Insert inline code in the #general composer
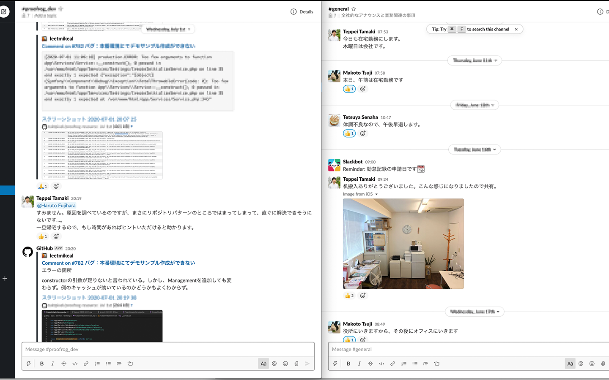The image size is (609, 380). point(381,364)
